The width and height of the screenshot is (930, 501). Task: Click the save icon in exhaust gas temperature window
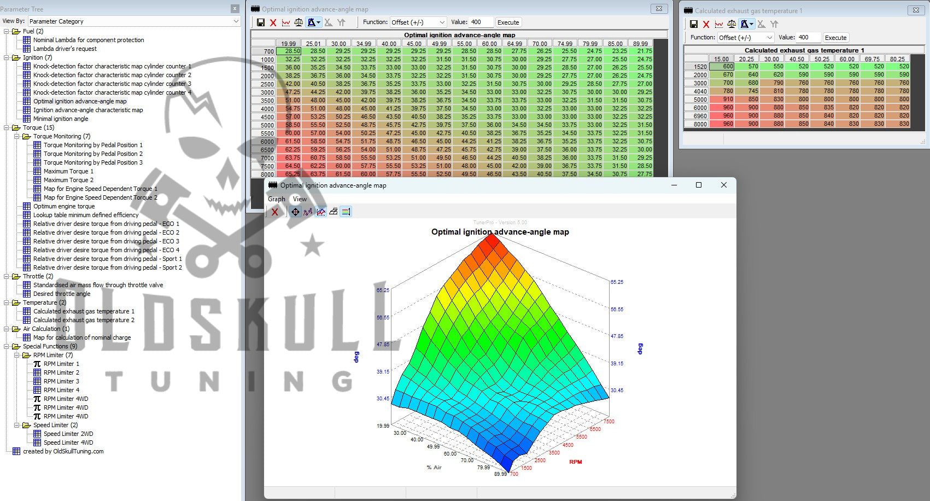pos(693,24)
